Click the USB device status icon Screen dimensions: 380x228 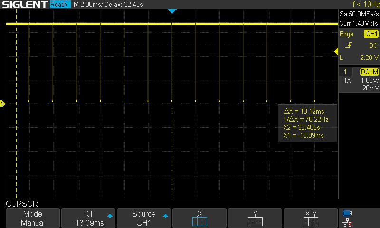pyautogui.click(x=348, y=213)
